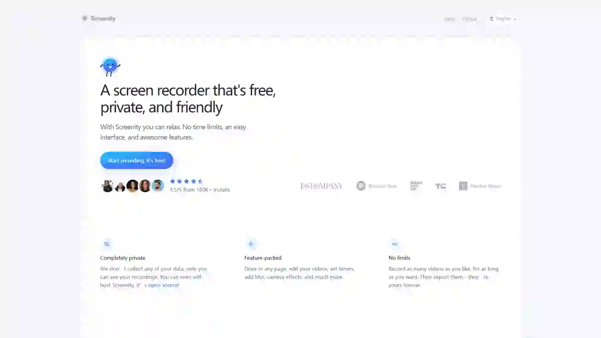Click the TechCrunch TC logo

[x=440, y=186]
